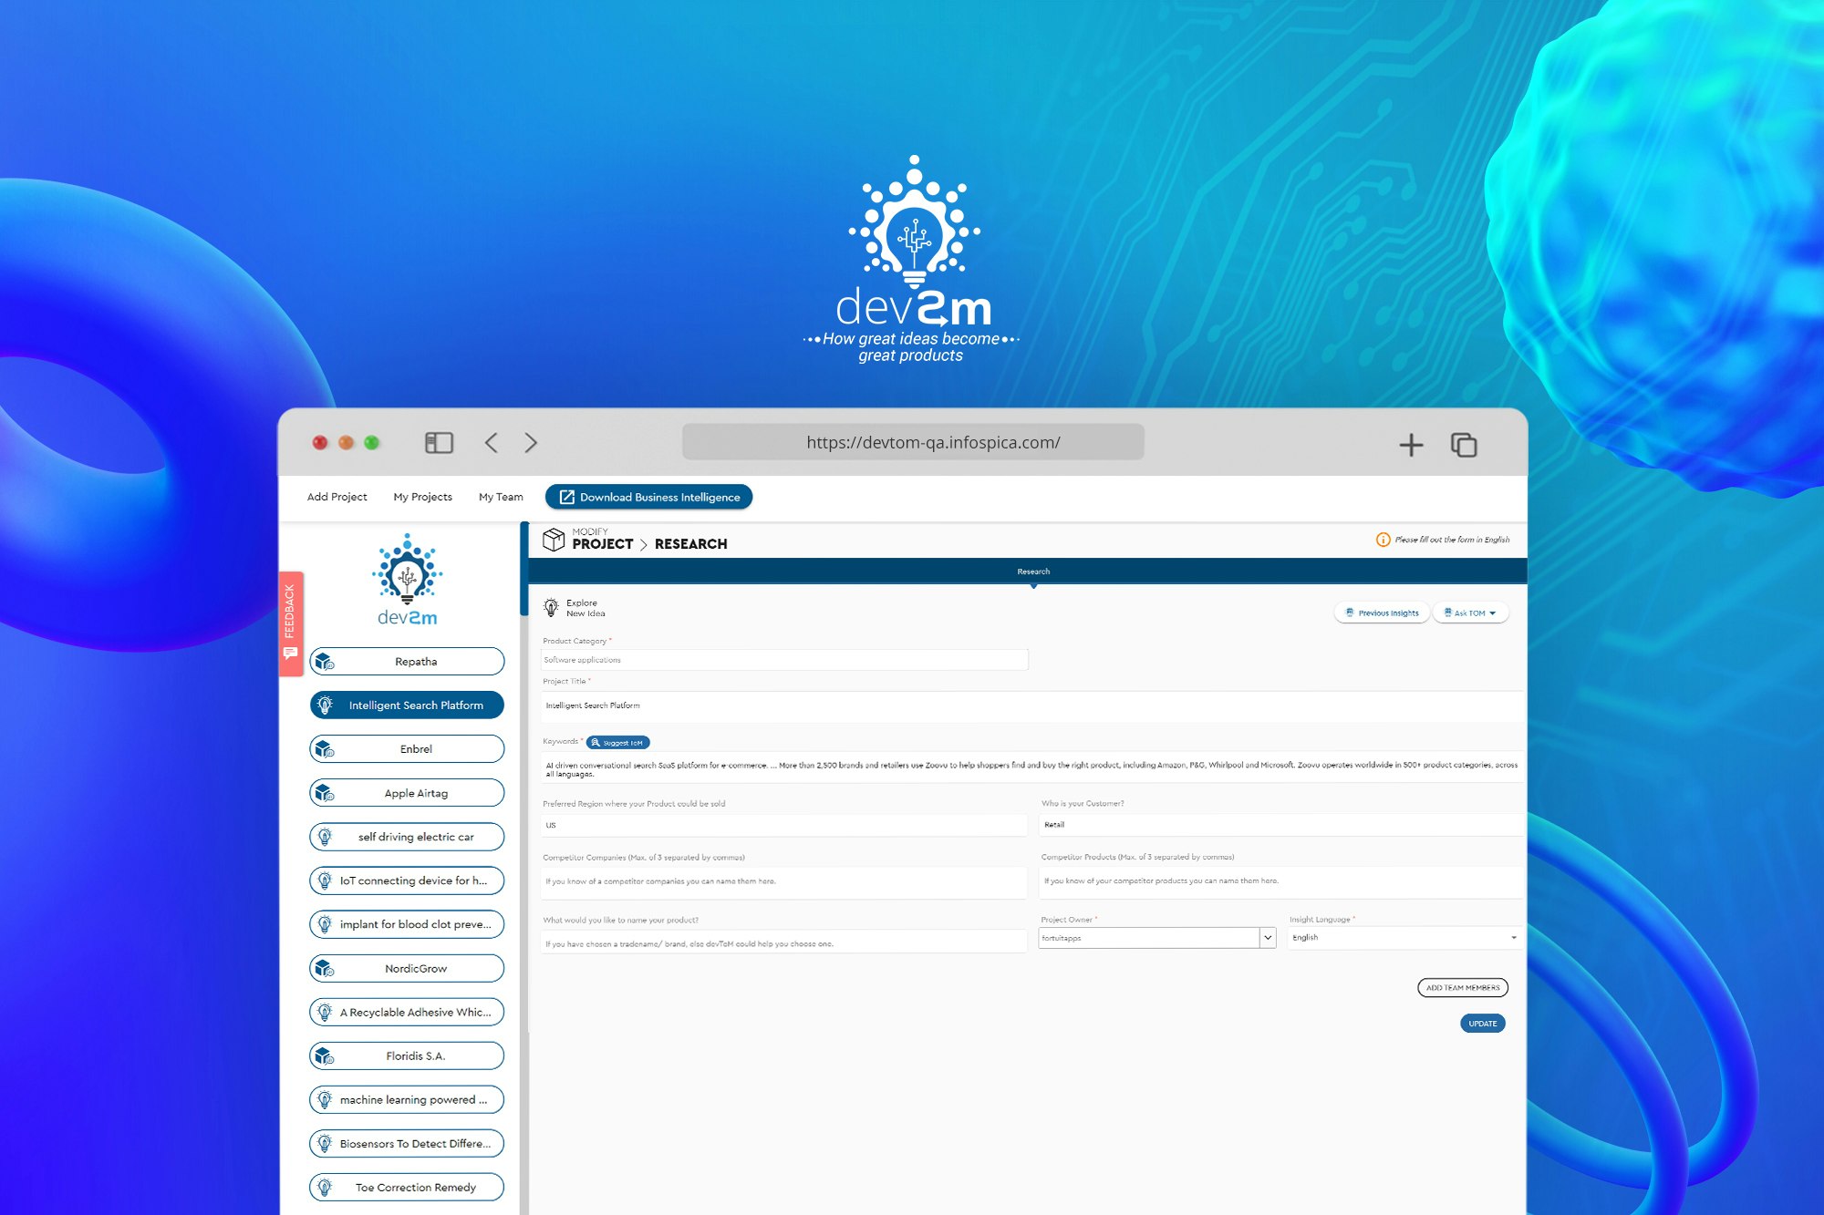Click Download Business Intelligence button
The width and height of the screenshot is (1824, 1215).
tap(648, 497)
